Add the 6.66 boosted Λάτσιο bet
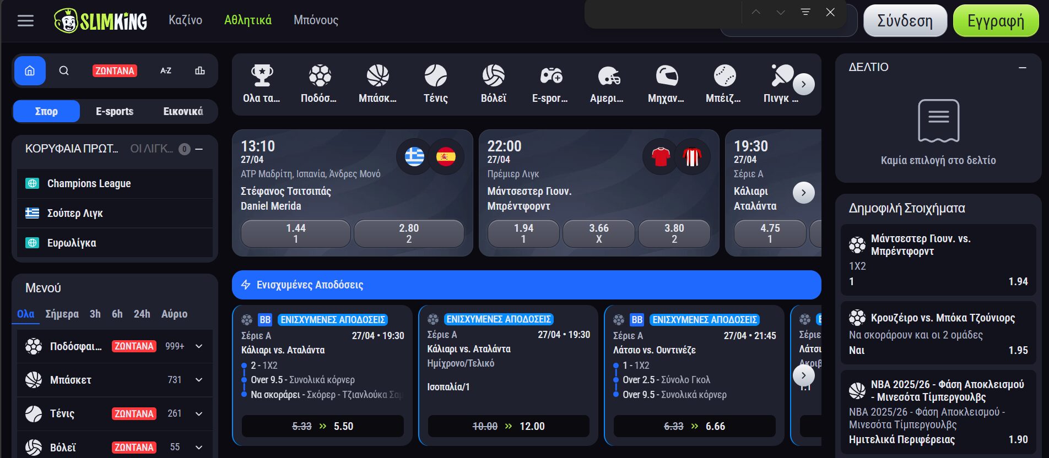Screen dimensions: 1049x458 695,426
